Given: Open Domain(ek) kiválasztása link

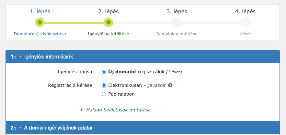Looking at the screenshot, I should click(x=40, y=34).
